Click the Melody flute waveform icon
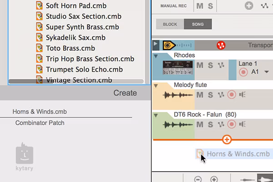Image resolution: width=273 pixels, height=182 pixels. pos(177,95)
